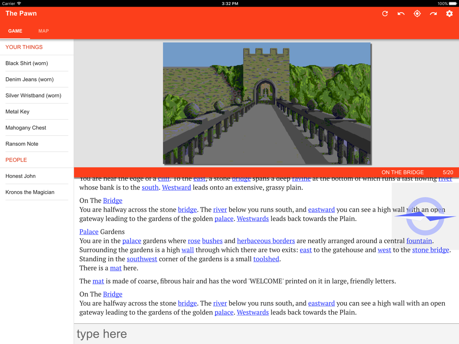The width and height of the screenshot is (459, 344).
Task: Select Honest John in People list
Action: click(37, 176)
